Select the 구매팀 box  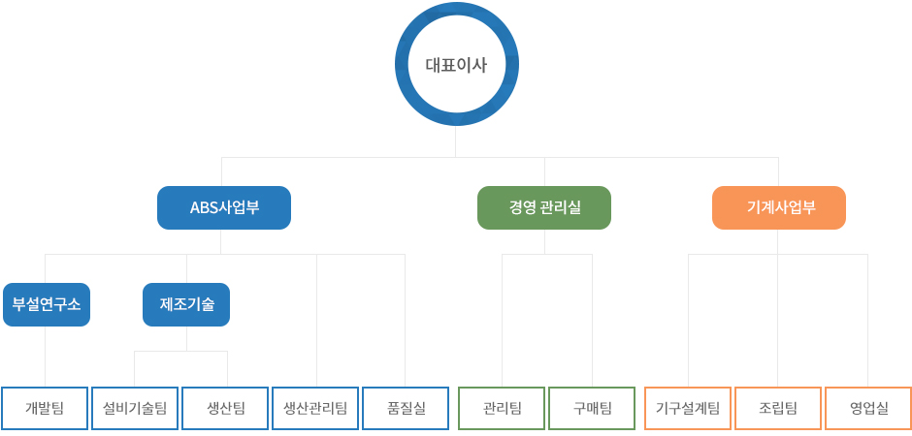coord(592,408)
